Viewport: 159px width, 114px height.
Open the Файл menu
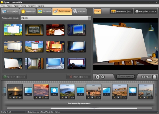pos(3,6)
